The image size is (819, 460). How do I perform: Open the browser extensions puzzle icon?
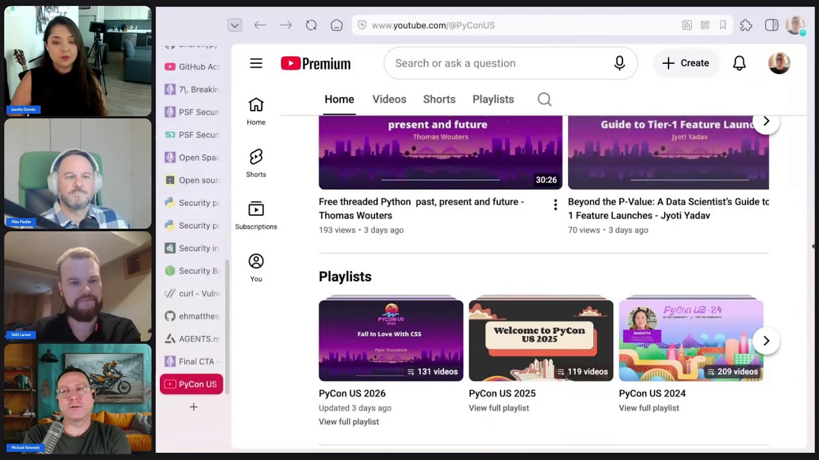(x=746, y=25)
